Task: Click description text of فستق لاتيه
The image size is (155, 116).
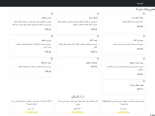Action: [77, 23]
